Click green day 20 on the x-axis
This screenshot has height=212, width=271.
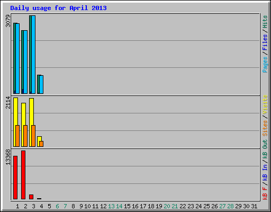167,206
